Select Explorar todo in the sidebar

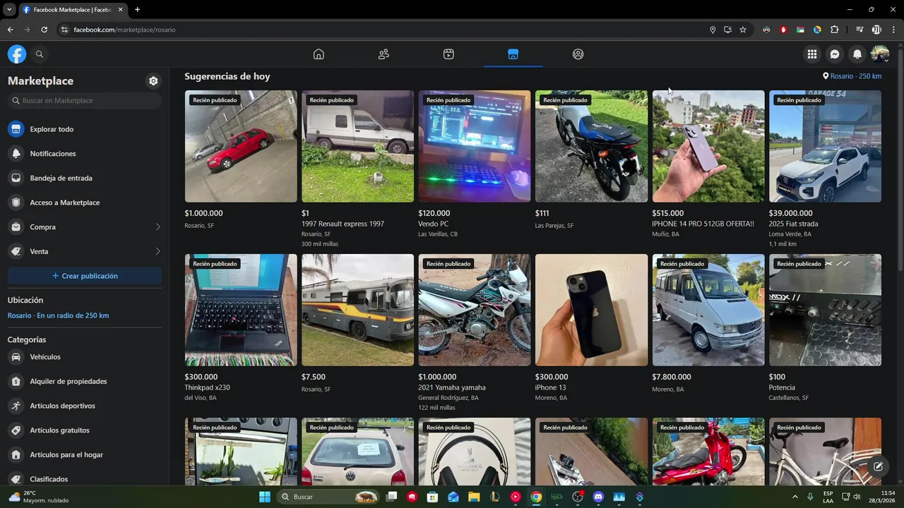point(85,129)
